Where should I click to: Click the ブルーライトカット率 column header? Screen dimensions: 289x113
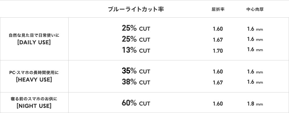point(136,9)
